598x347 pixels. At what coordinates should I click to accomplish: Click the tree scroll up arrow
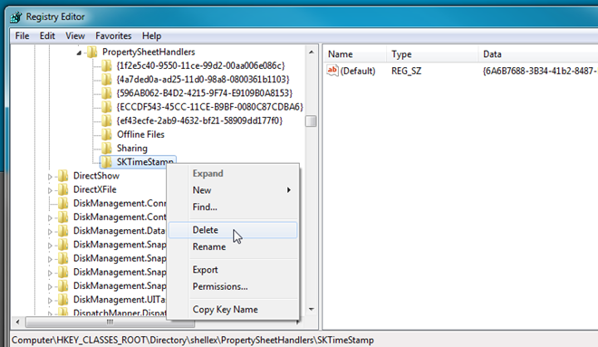[311, 52]
